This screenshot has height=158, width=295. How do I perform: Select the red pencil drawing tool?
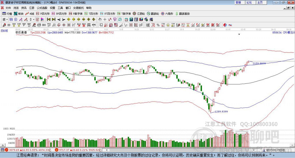pyautogui.click(x=4, y=25)
